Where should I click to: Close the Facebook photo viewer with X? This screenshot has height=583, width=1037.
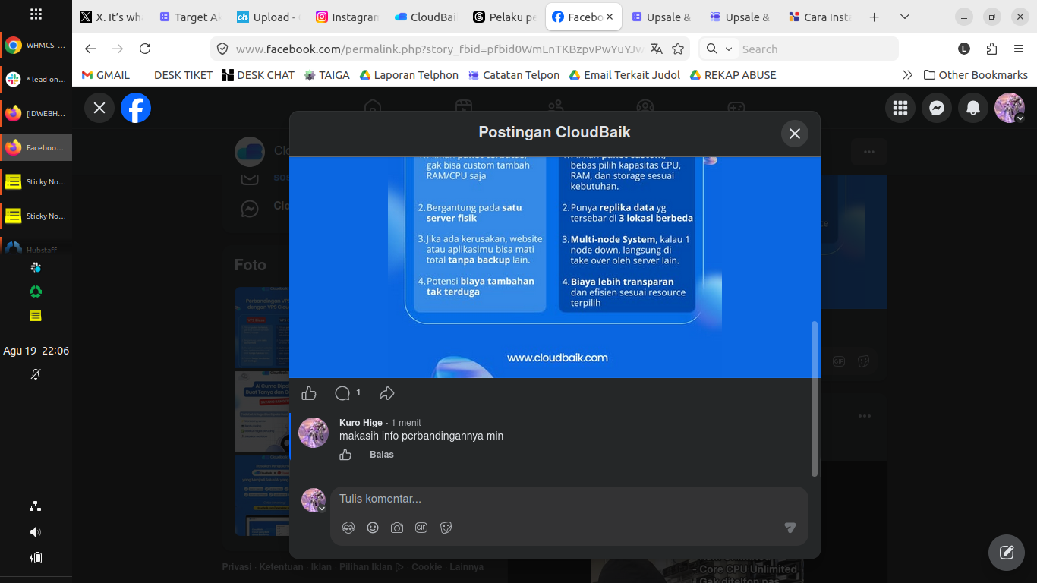pyautogui.click(x=99, y=108)
